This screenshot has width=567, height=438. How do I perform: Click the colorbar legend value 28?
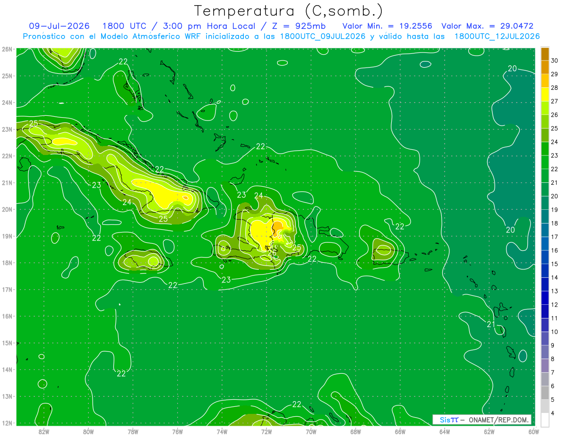tap(554, 87)
